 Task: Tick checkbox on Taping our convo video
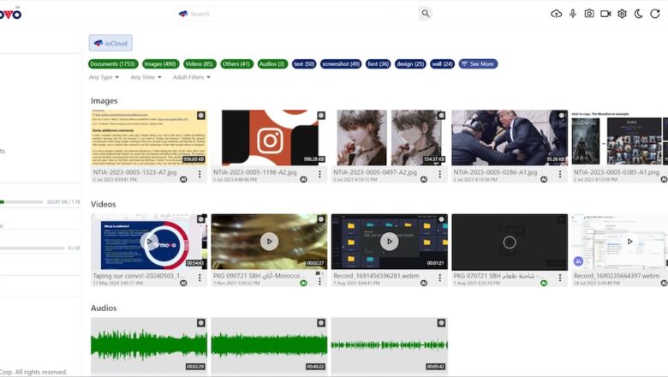click(x=201, y=219)
